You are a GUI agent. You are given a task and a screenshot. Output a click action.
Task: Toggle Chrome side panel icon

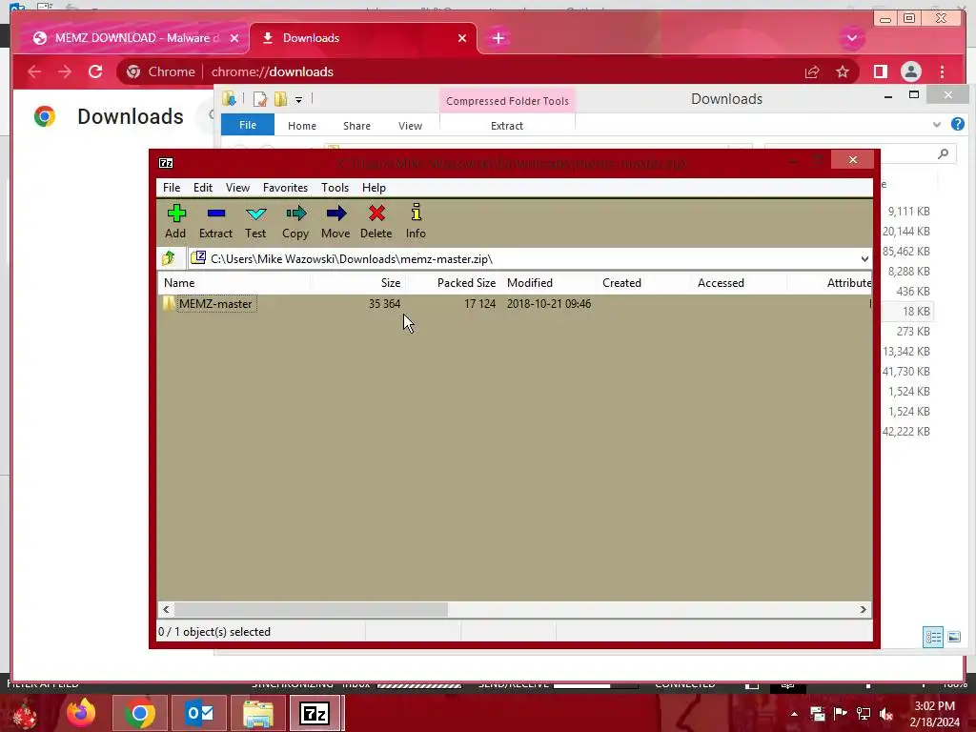click(x=880, y=71)
